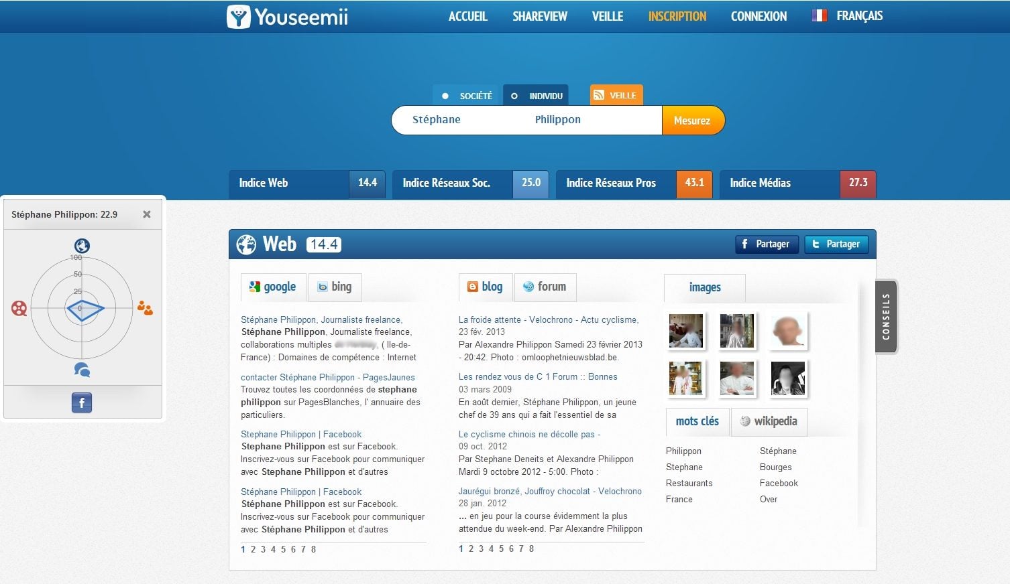Click the orange people icon on radar chart

(145, 308)
